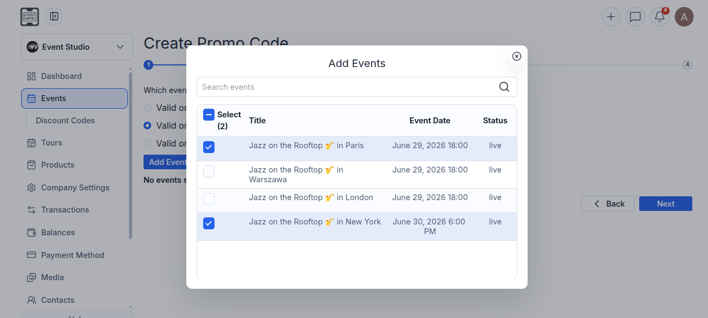
Task: Click the Status column header
Action: point(495,121)
